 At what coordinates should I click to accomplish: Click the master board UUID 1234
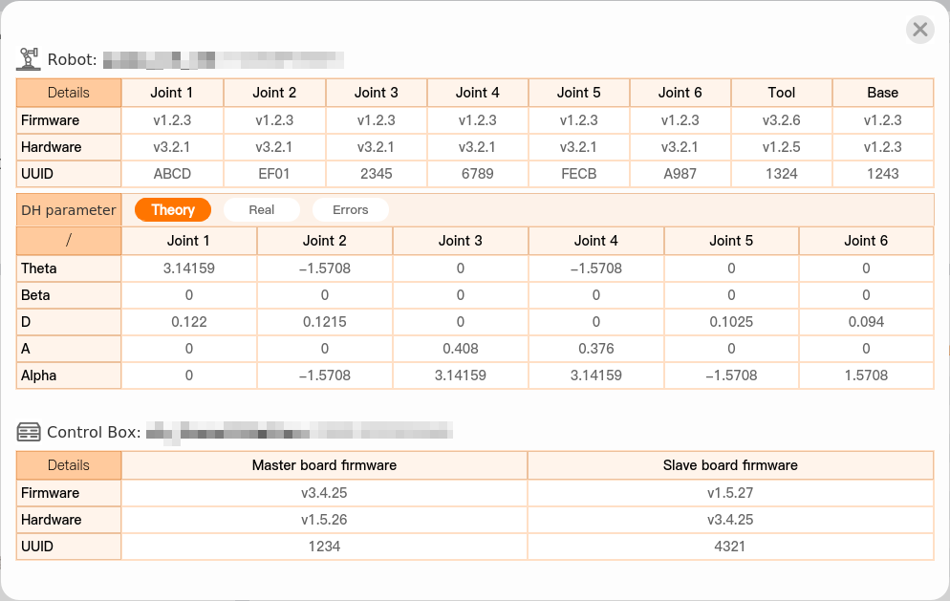pyautogui.click(x=324, y=547)
